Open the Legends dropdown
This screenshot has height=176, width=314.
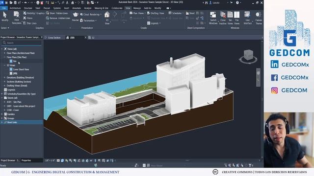click(154, 23)
